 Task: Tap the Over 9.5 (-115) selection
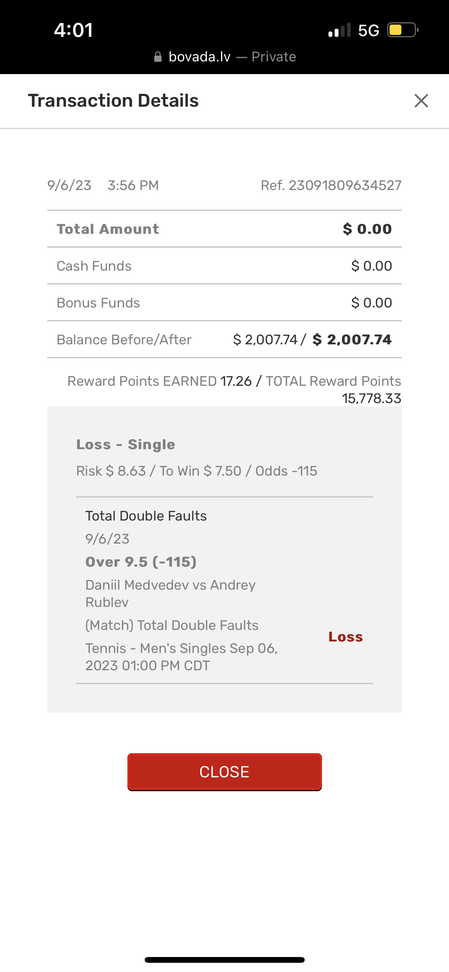(141, 562)
